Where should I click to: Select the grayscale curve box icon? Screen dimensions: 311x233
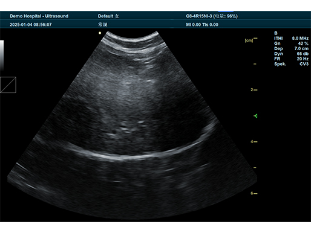(8, 85)
